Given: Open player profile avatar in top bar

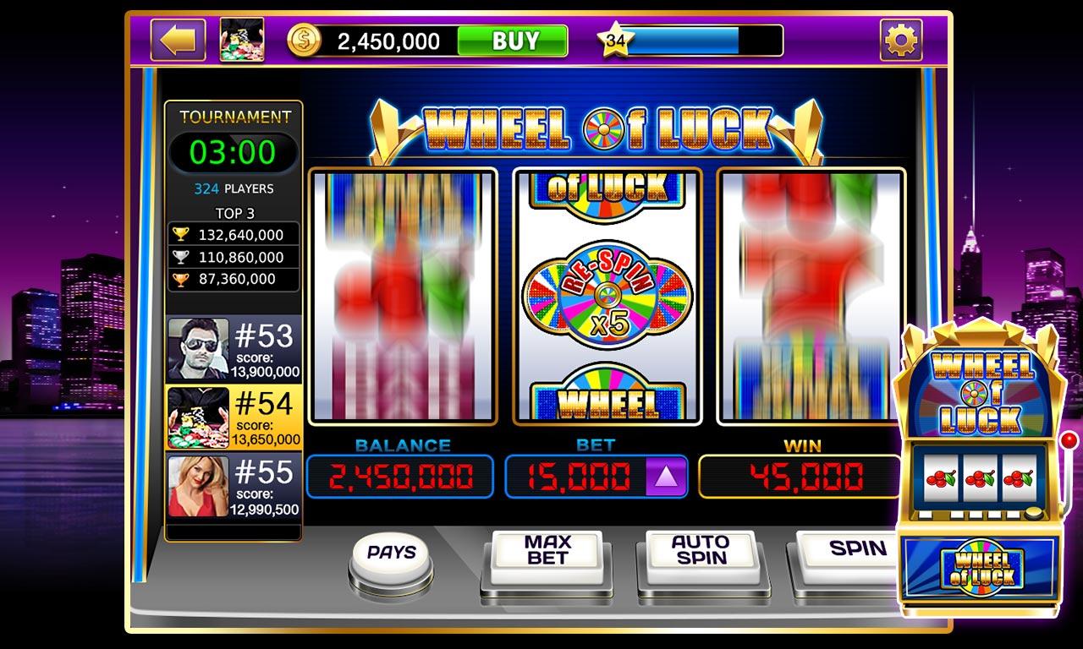Looking at the screenshot, I should coord(242,40).
